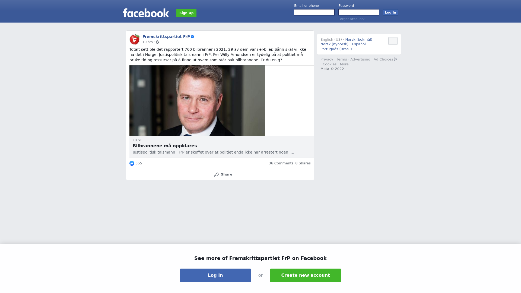Screen dimensions: 521x293
Task: Open Fremskrittspartiet FrP apple profile picture
Action: (135, 39)
